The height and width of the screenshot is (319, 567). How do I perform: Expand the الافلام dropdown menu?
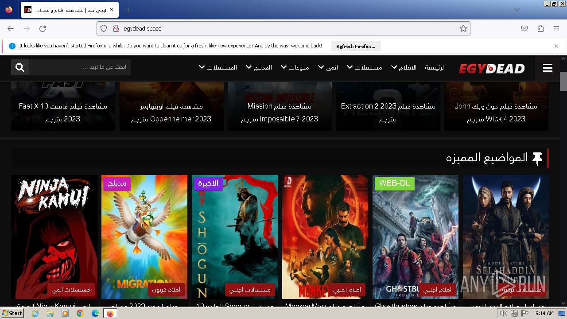pyautogui.click(x=404, y=67)
